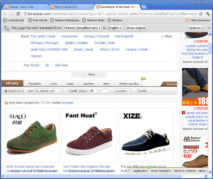Filter by of Ecco / ECCO brand
213x179 pixels.
(x=109, y=50)
